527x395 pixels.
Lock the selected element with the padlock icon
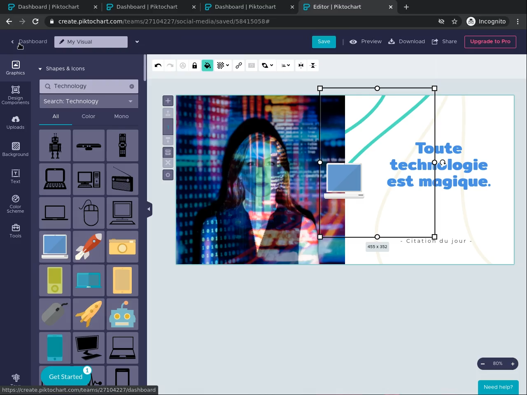(x=195, y=65)
